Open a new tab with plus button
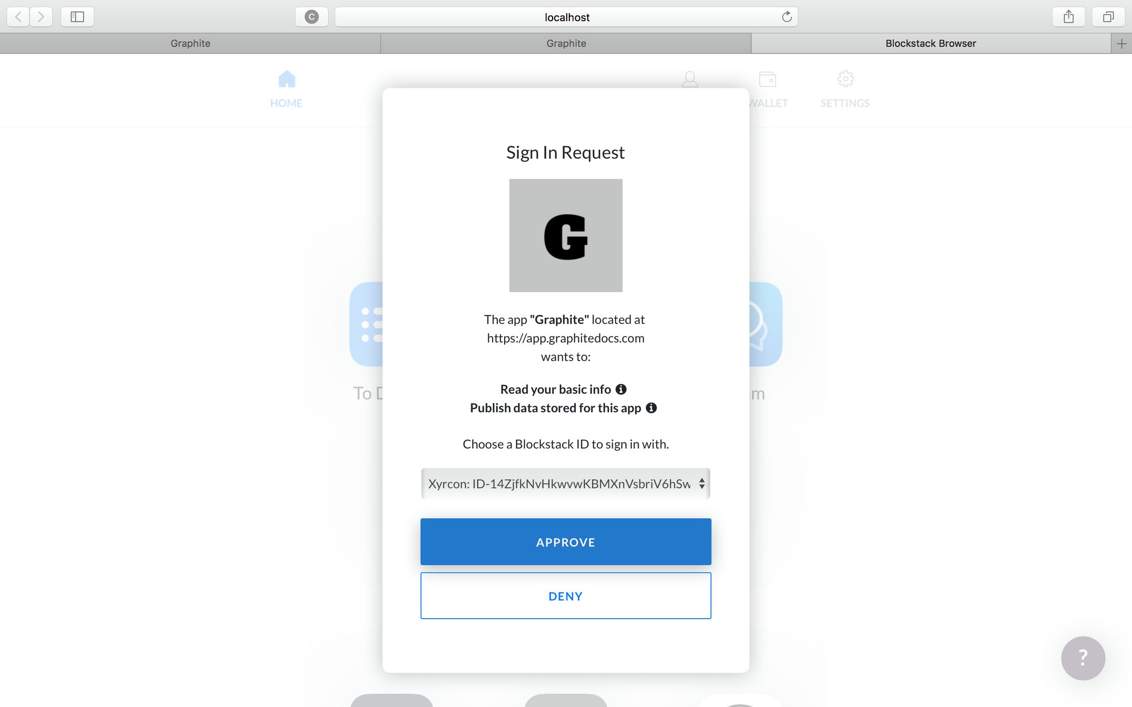1132x707 pixels. pyautogui.click(x=1121, y=44)
